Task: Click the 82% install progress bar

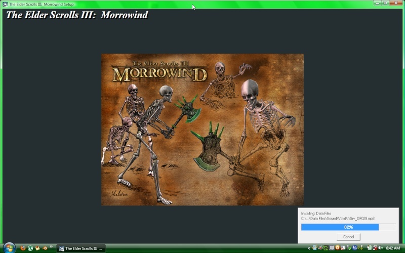Action: point(348,227)
